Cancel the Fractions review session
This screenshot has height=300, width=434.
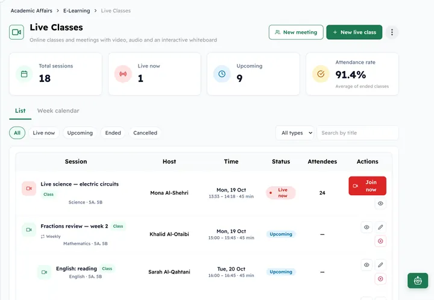point(380,241)
